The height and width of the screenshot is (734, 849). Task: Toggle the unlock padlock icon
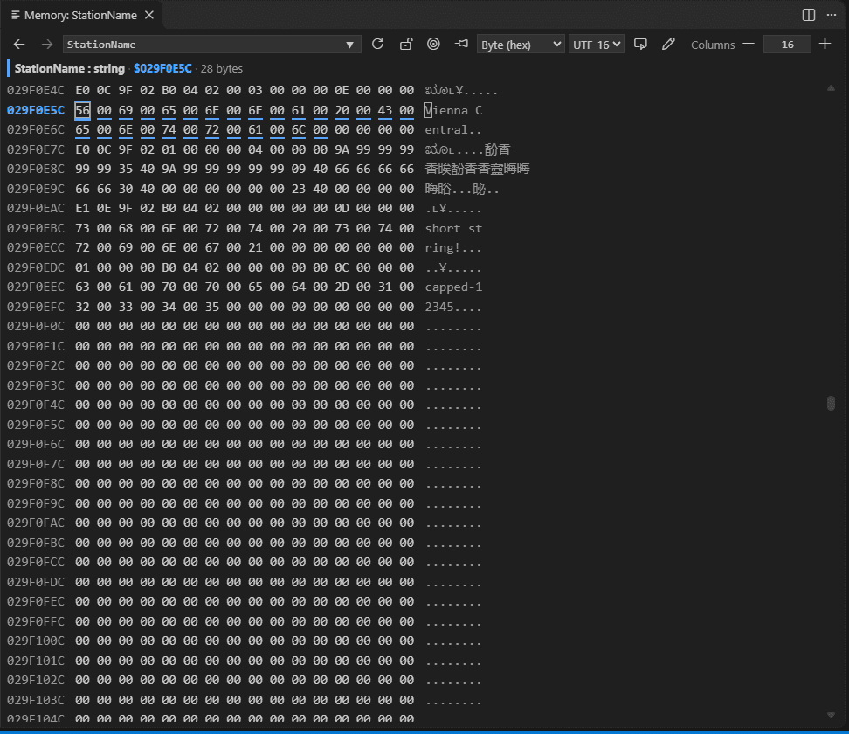pos(405,45)
